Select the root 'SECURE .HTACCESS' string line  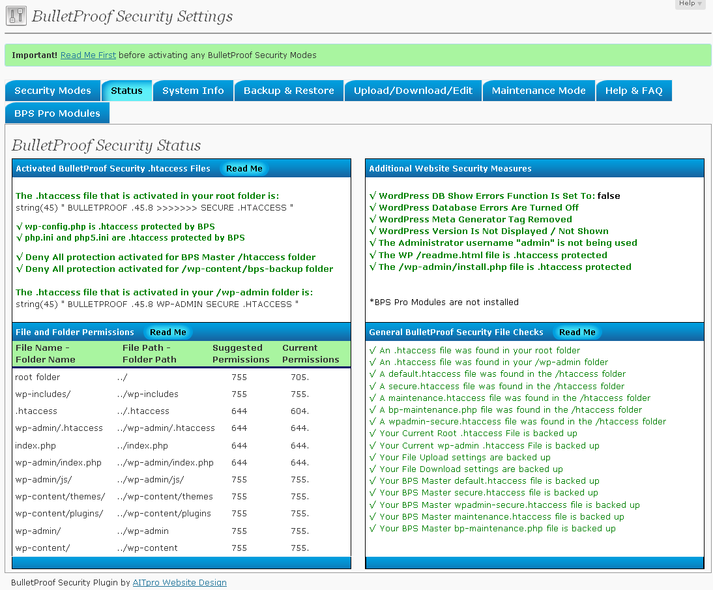coord(154,207)
